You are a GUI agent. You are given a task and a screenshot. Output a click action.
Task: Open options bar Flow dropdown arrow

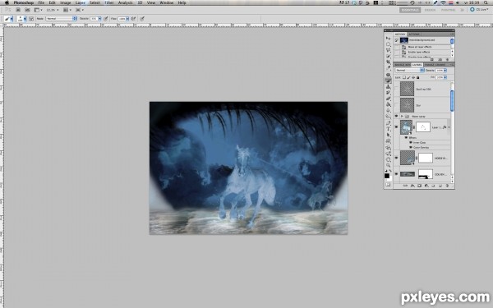[x=127, y=19]
